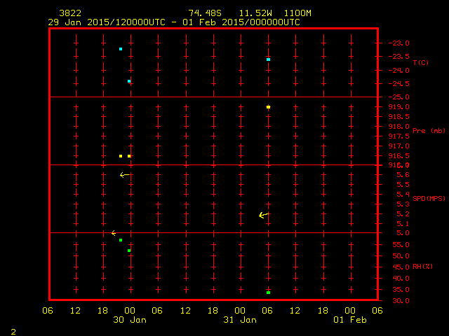
Task: Click the yellow pressure marker at 919.0
Action: click(x=268, y=107)
